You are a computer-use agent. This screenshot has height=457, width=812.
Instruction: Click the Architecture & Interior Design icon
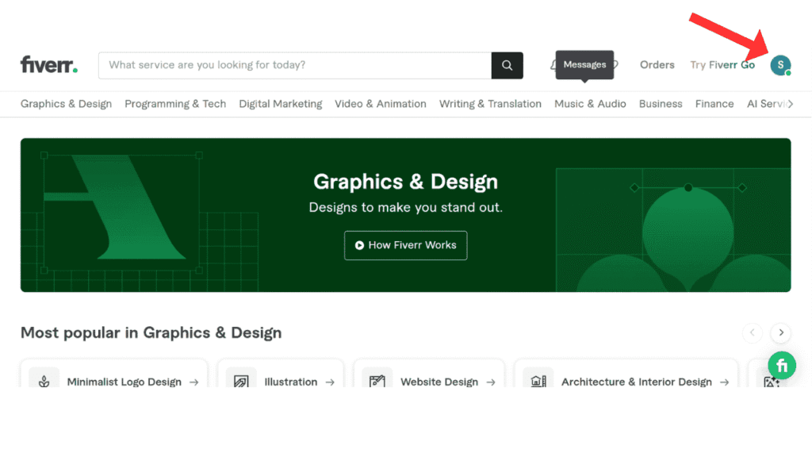click(538, 382)
